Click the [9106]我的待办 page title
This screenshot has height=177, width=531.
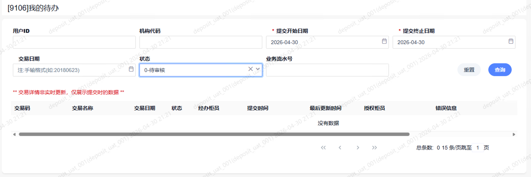(x=33, y=8)
